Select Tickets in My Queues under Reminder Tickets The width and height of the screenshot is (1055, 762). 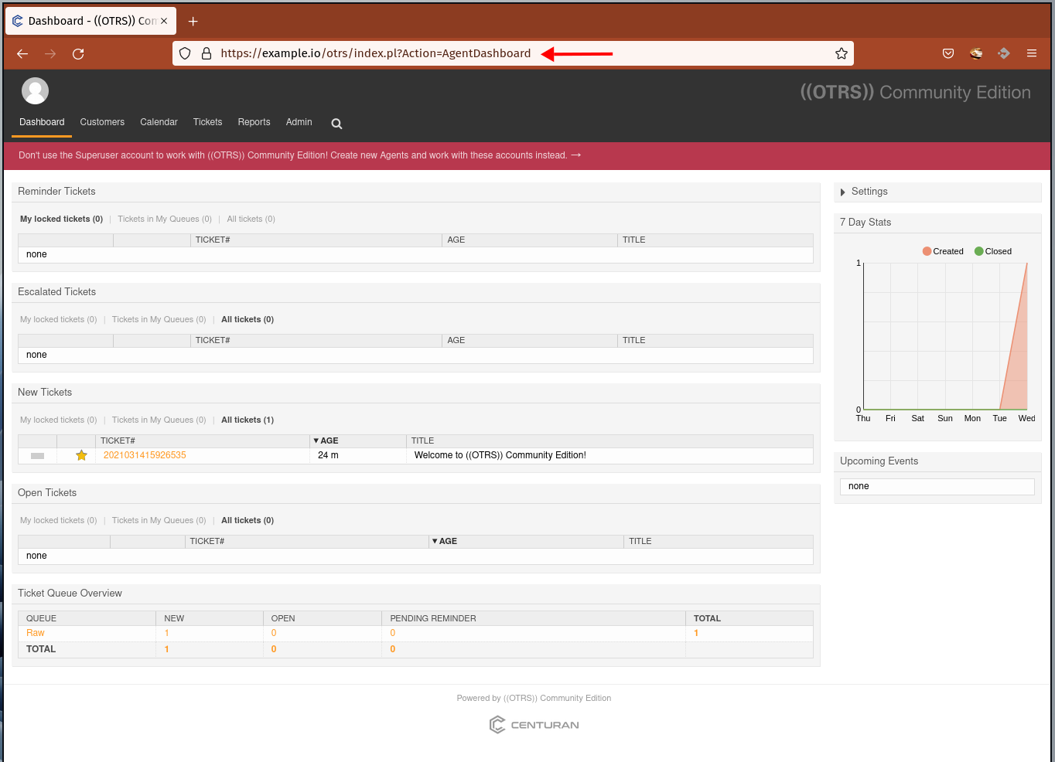pyautogui.click(x=165, y=219)
